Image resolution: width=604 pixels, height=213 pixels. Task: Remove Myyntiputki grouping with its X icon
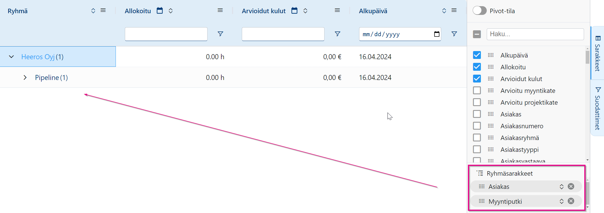571,201
